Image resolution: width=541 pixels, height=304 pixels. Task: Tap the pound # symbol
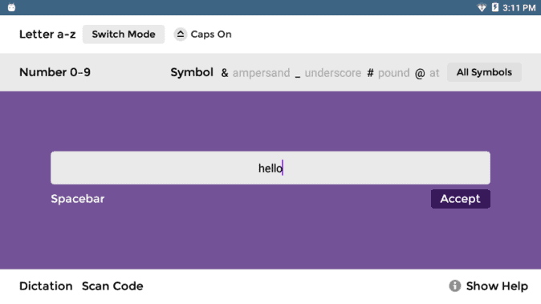coord(370,73)
